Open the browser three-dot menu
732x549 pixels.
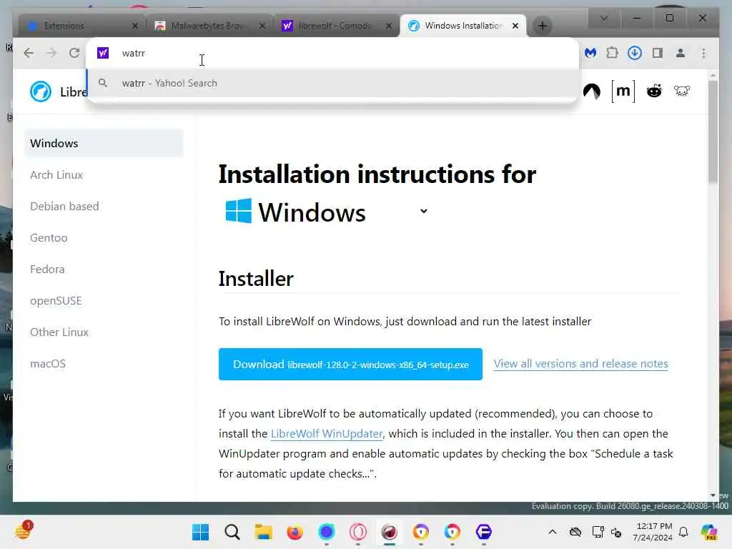tap(703, 53)
